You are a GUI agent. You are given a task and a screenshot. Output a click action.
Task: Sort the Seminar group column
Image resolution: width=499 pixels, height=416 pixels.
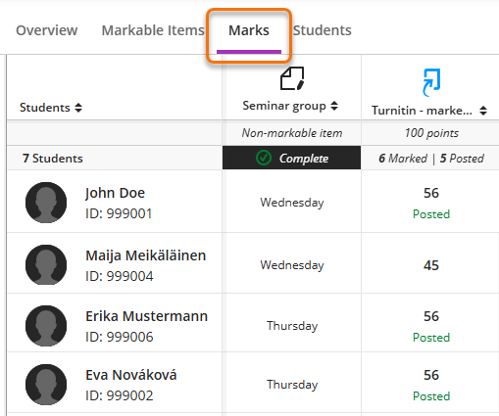click(x=334, y=106)
